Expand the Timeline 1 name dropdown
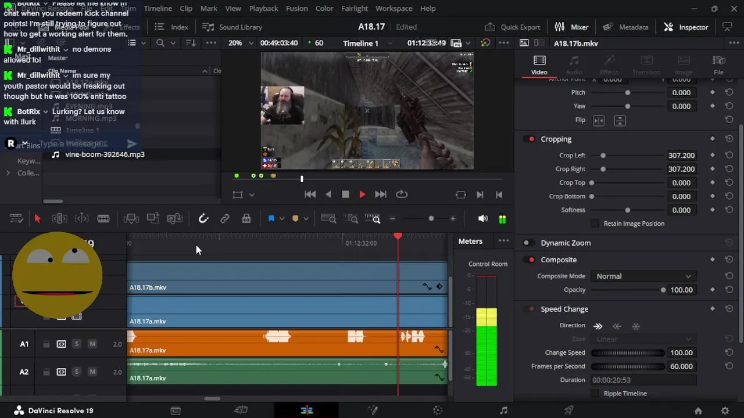The image size is (744, 418). point(390,43)
